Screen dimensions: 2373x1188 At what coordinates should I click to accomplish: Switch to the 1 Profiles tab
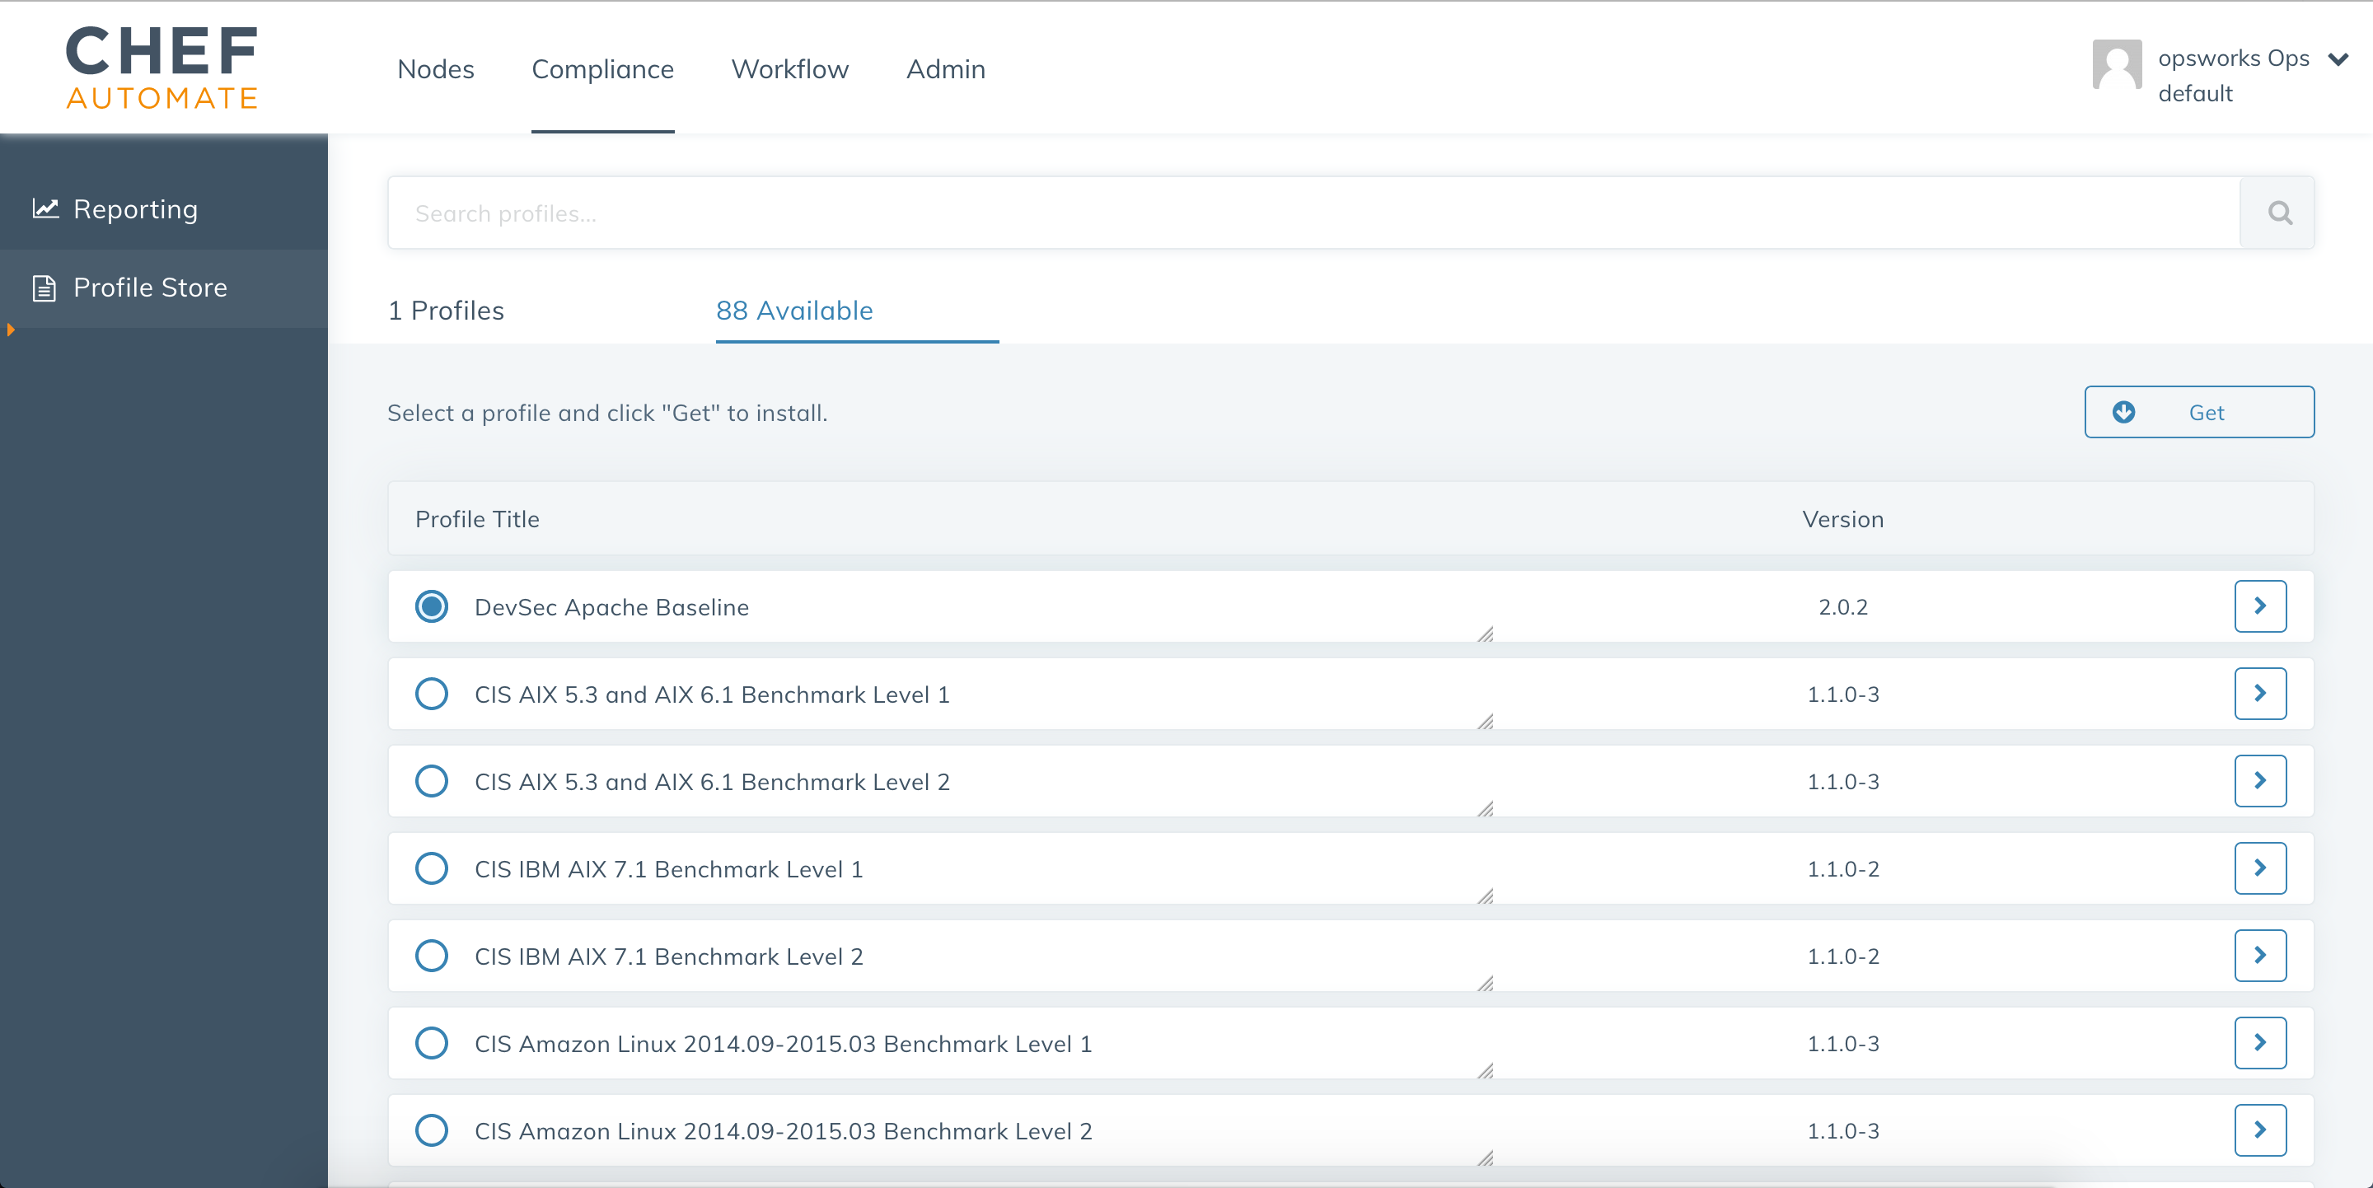point(447,311)
